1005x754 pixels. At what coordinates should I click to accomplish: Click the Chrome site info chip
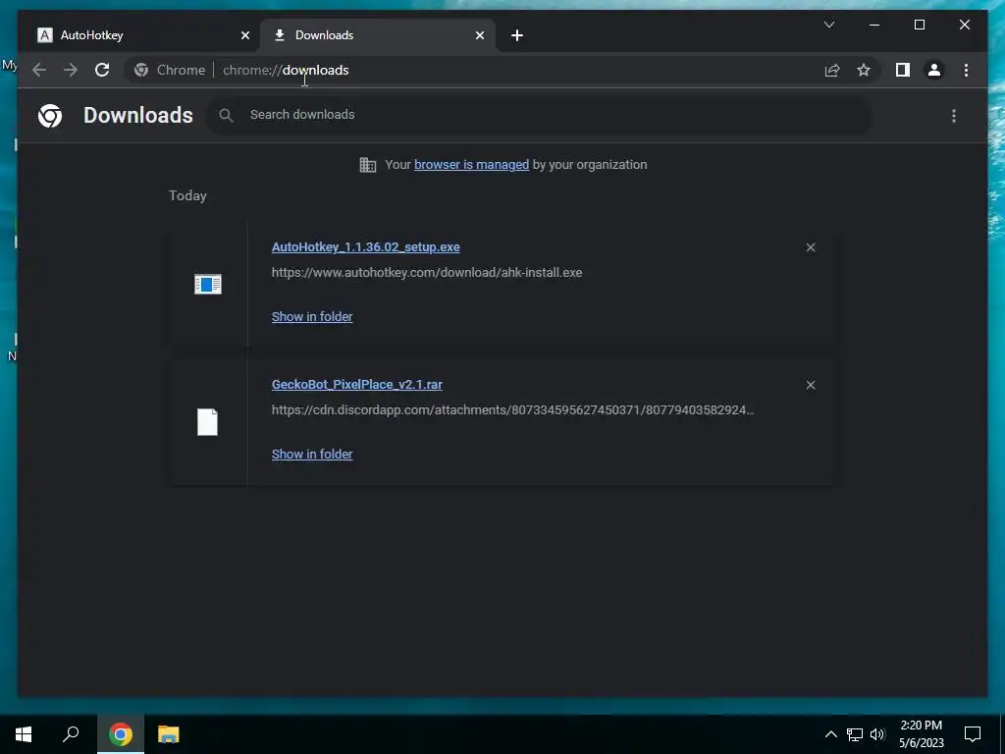[x=170, y=70]
